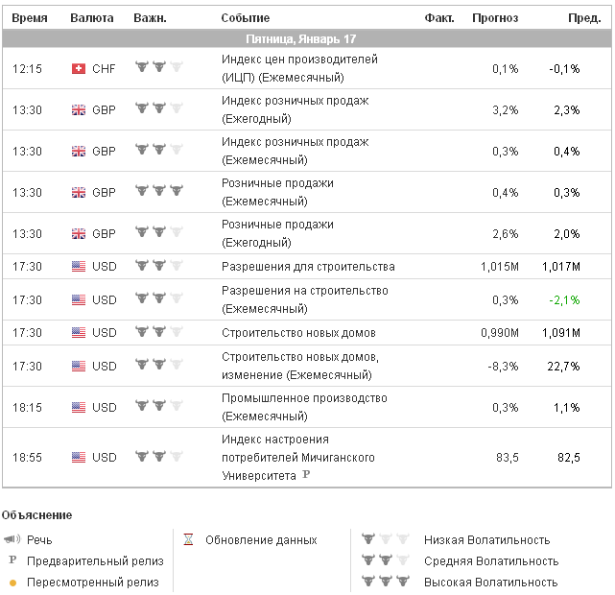This screenshot has height=595, width=615.
Task: Click the preliminary release P icon after Университета
Action: pyautogui.click(x=306, y=474)
